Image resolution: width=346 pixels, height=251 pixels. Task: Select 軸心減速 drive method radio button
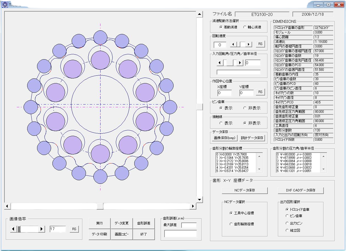click(245, 27)
